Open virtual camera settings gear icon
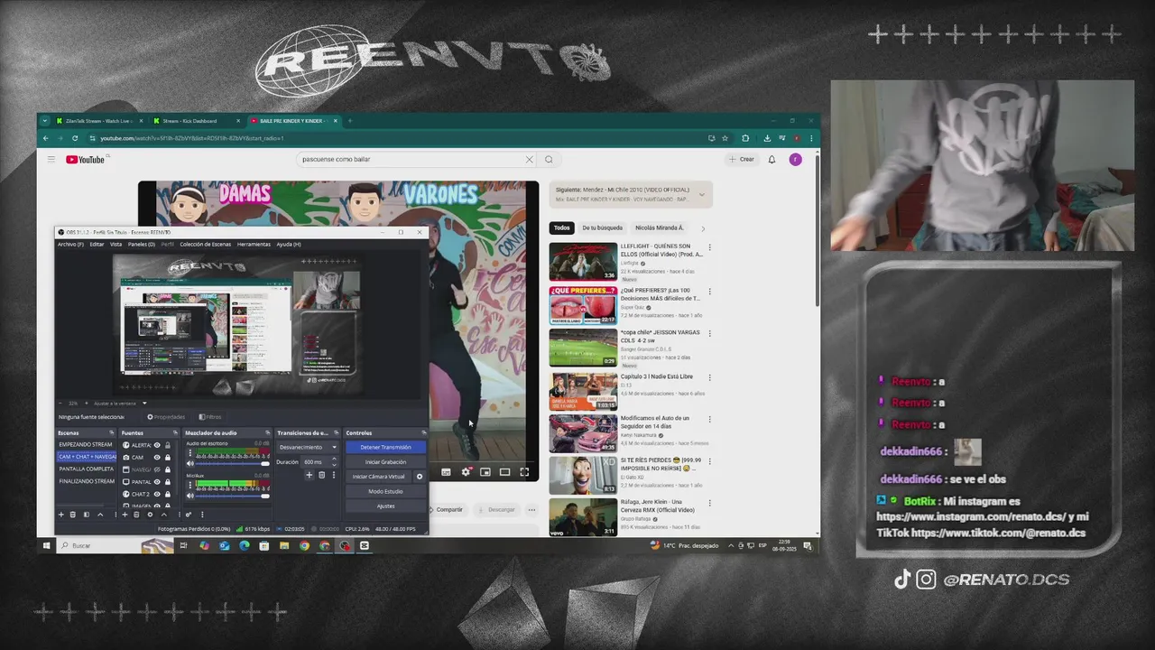The height and width of the screenshot is (650, 1155). pos(419,477)
